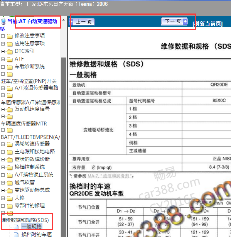Go to previous page with 上一页 button
Screen dimensions: 231x237
[83, 22]
